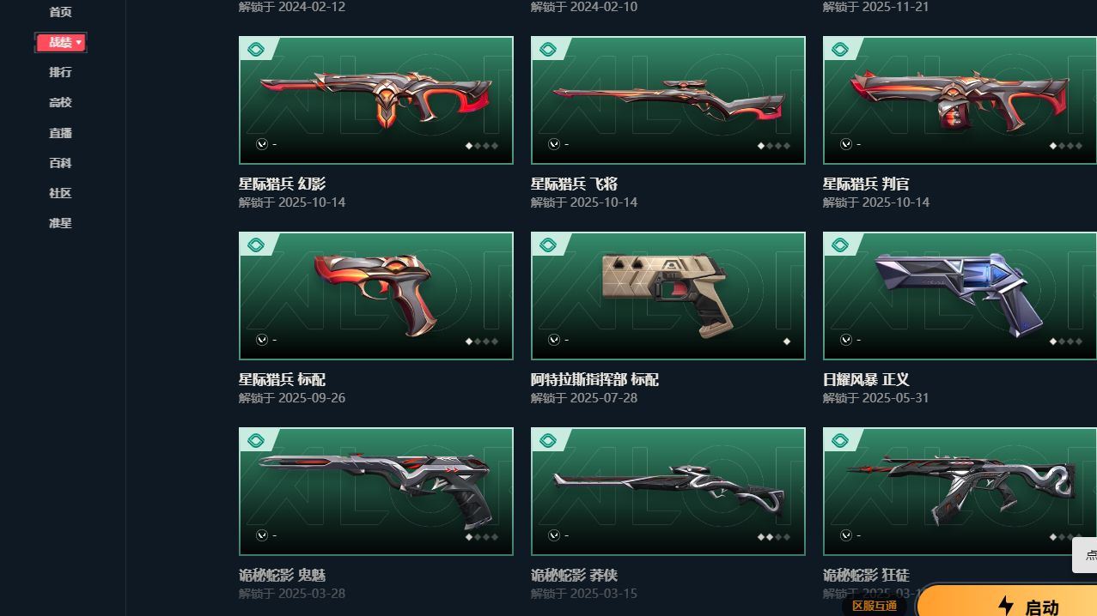Image resolution: width=1097 pixels, height=616 pixels.
Task: Click Valorant points icon on 星际猎兵 标配 card
Action: point(262,340)
